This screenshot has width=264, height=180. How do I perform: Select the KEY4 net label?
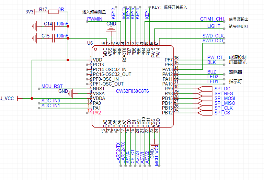tap(137, 13)
